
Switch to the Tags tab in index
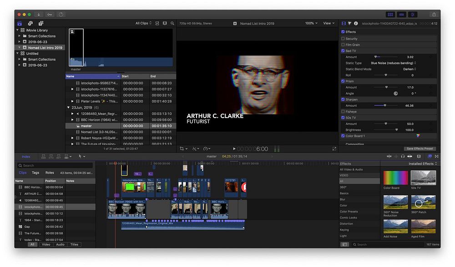pyautogui.click(x=35, y=173)
